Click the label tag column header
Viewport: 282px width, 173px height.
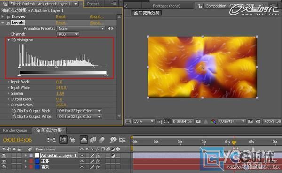tap(30, 149)
